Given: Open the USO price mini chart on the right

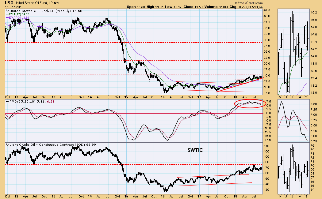Looking at the screenshot, I should (x=293, y=52).
